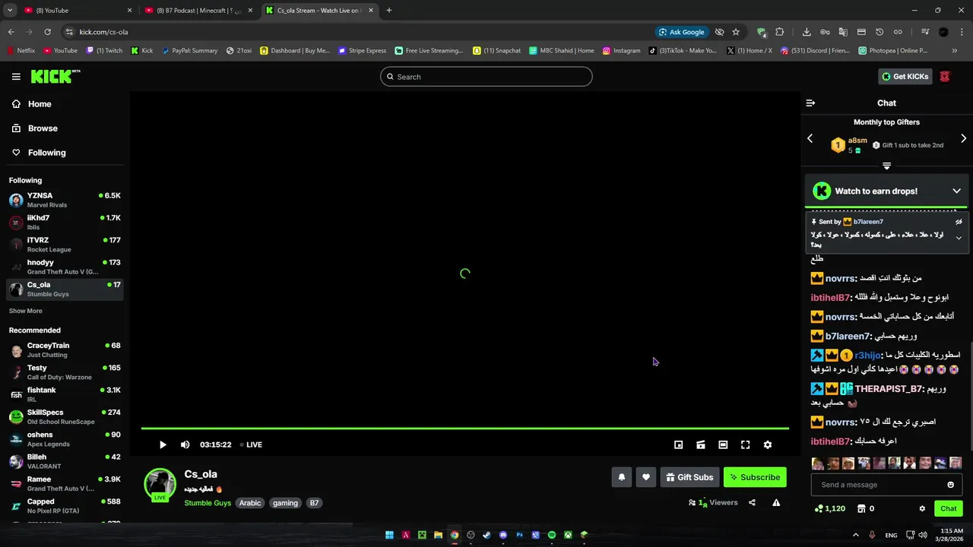The width and height of the screenshot is (973, 547).
Task: Expand the Watch to earn drops panel
Action: (956, 191)
